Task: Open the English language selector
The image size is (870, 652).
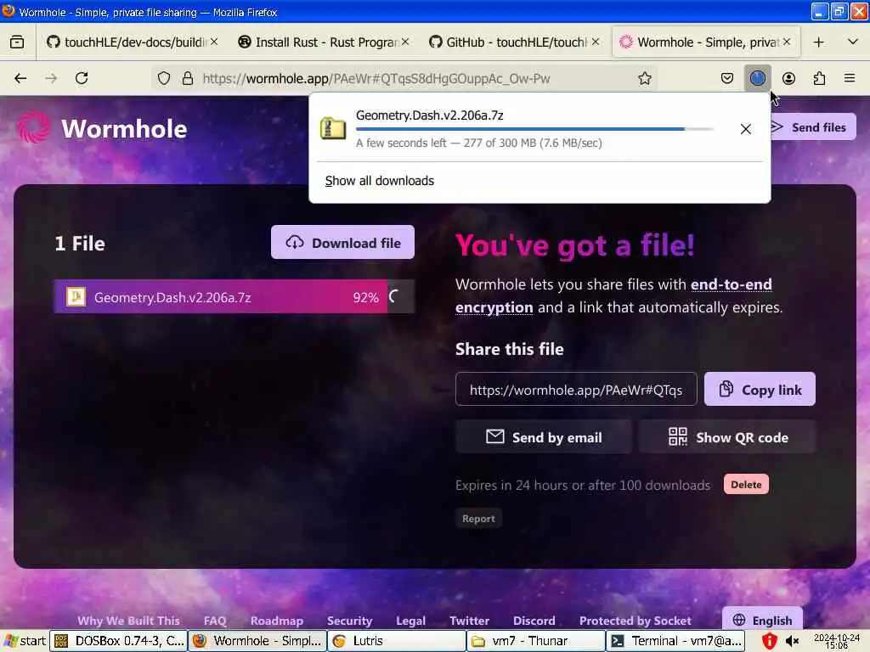Action: coord(762,619)
